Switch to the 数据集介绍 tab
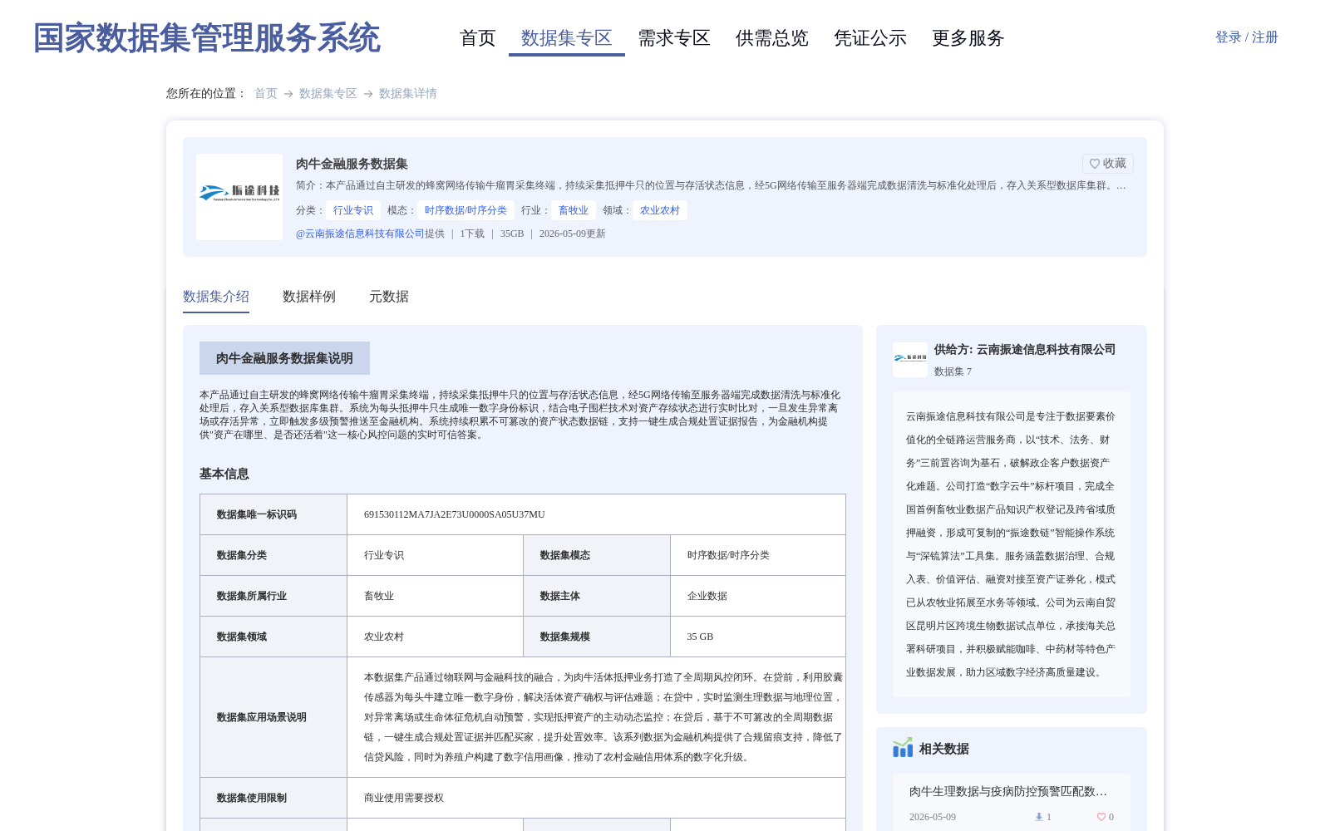Image resolution: width=1330 pixels, height=831 pixels. [216, 297]
